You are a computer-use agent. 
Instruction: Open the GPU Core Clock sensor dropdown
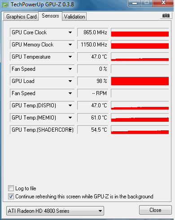[x=70, y=32]
